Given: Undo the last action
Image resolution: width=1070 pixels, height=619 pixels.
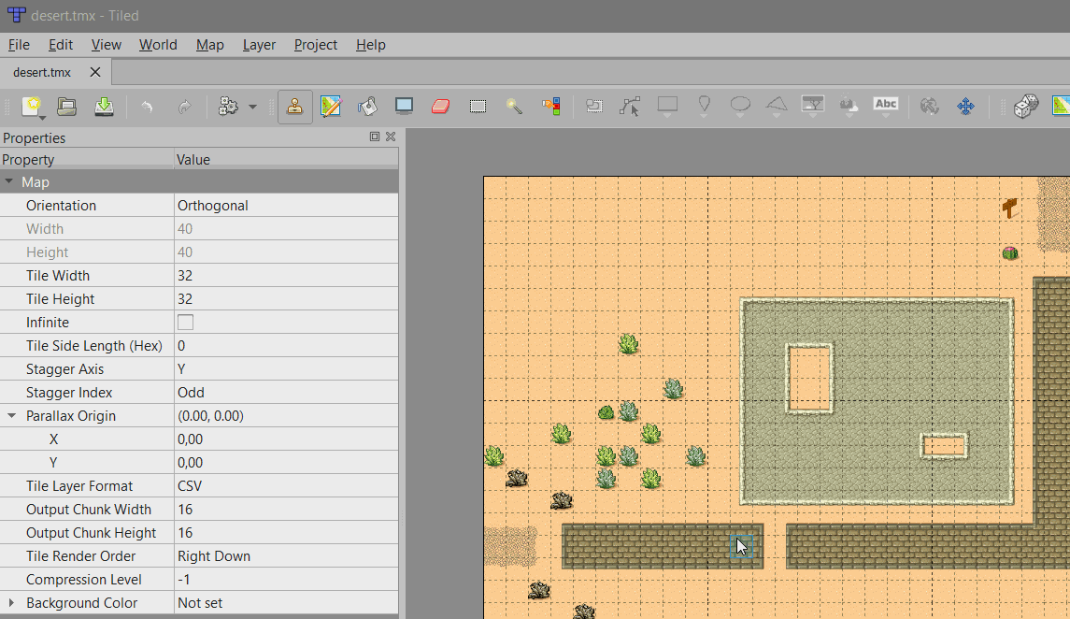Looking at the screenshot, I should [147, 108].
